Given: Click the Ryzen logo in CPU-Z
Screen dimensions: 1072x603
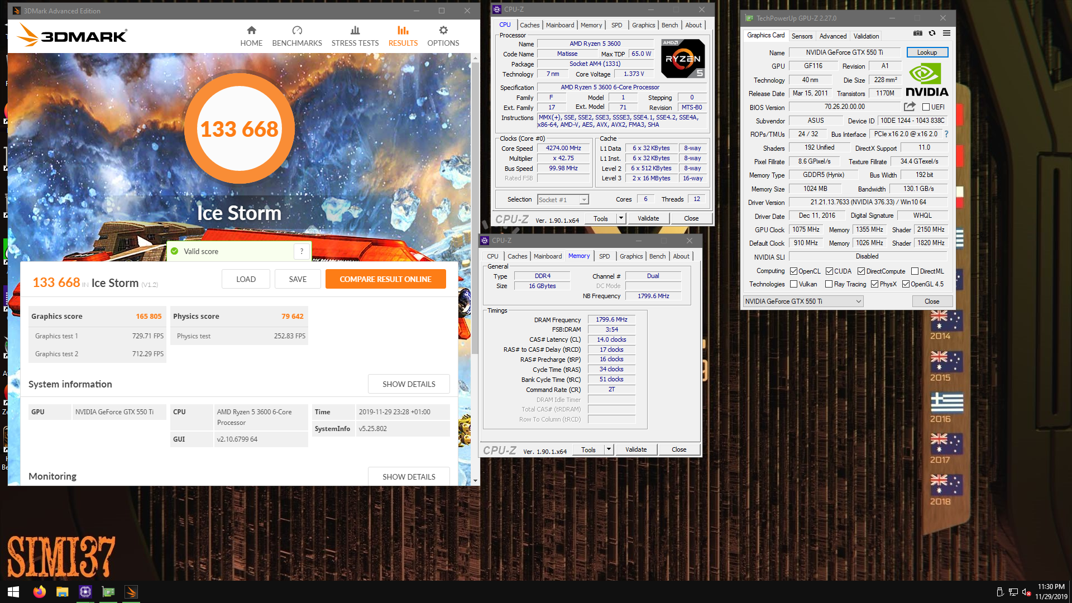Looking at the screenshot, I should [683, 59].
